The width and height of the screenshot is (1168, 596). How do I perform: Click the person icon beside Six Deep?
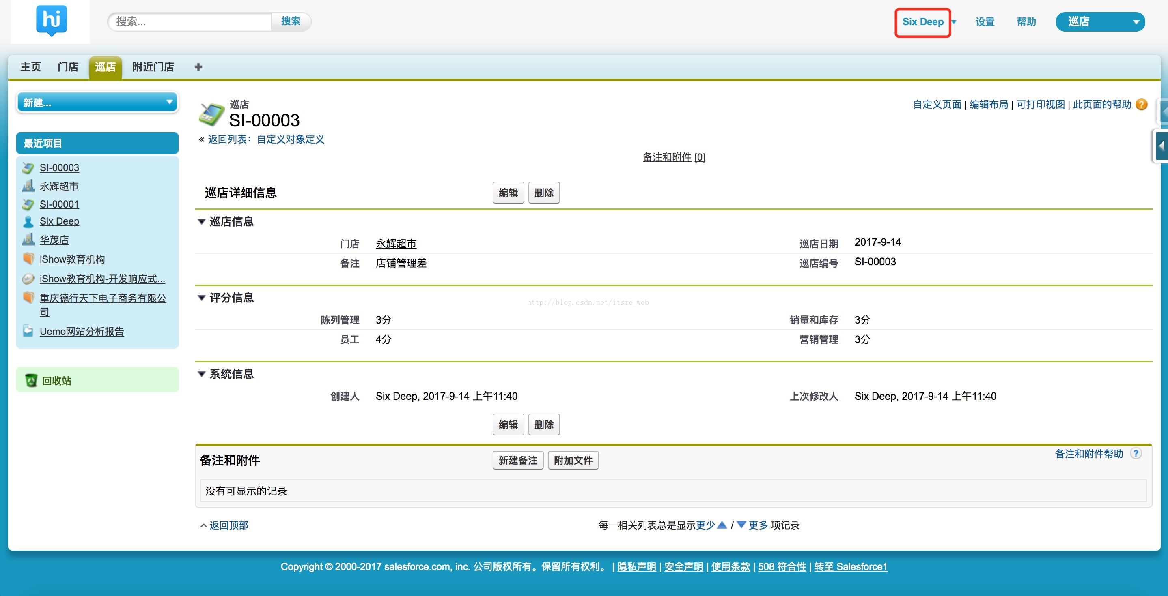[x=28, y=221]
